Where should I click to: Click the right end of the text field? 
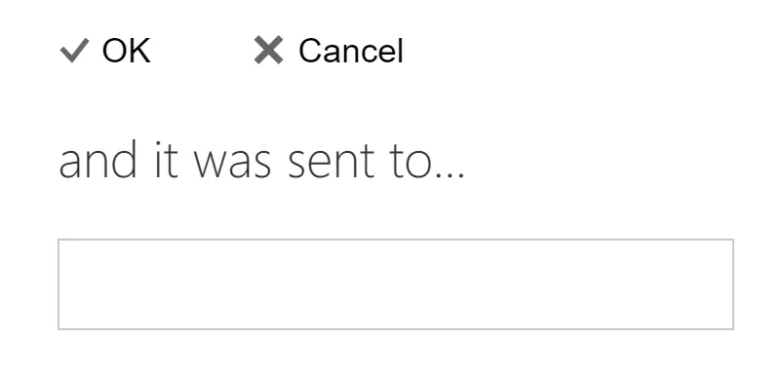pos(724,284)
